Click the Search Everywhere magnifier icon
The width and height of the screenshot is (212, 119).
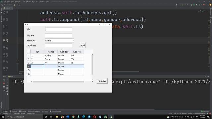tap(207, 5)
